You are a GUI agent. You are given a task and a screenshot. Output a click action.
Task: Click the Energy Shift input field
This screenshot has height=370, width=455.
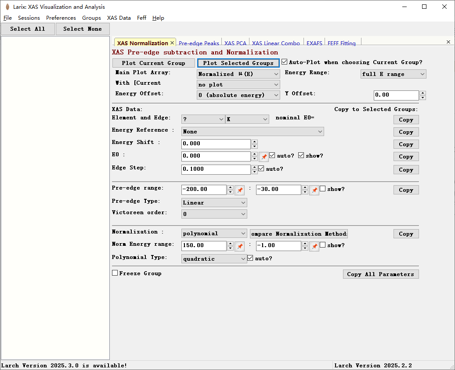point(216,144)
